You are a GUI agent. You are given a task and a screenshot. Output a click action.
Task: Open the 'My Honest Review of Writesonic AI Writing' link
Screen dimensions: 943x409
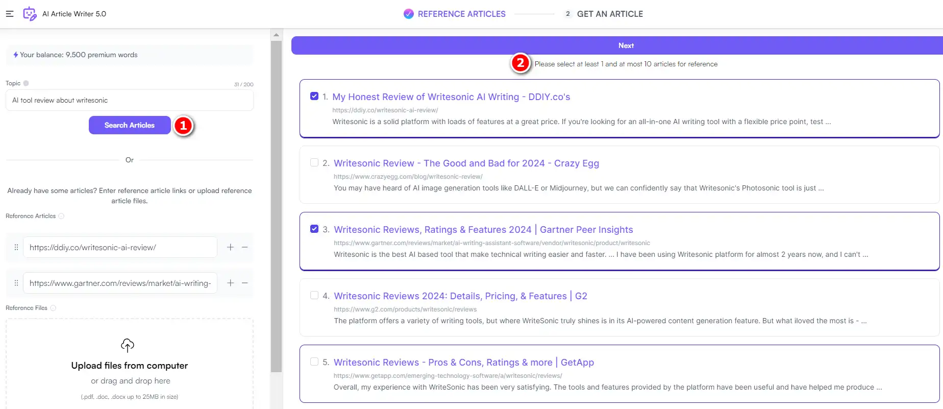451,97
